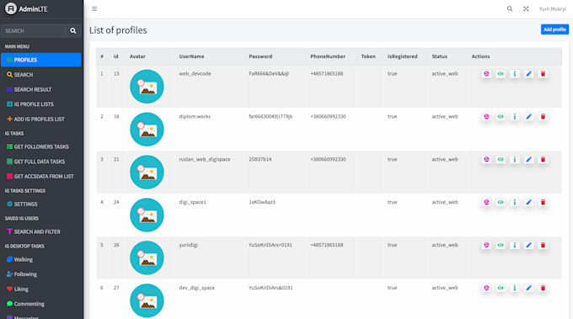Click the eye view icon for diplom.works
The width and height of the screenshot is (573, 319).
click(x=501, y=117)
